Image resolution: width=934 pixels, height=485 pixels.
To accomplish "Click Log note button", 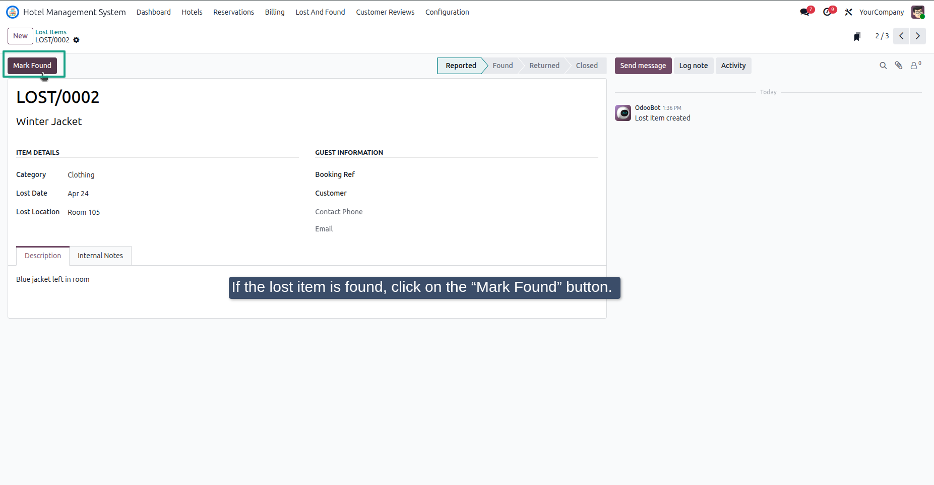I will pyautogui.click(x=694, y=66).
